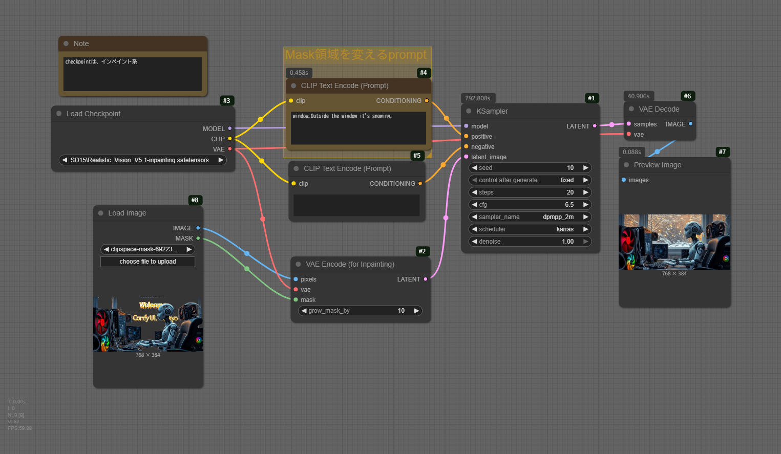The image size is (781, 454).
Task: Open the scheduler dropdown set to karras
Action: pos(530,229)
